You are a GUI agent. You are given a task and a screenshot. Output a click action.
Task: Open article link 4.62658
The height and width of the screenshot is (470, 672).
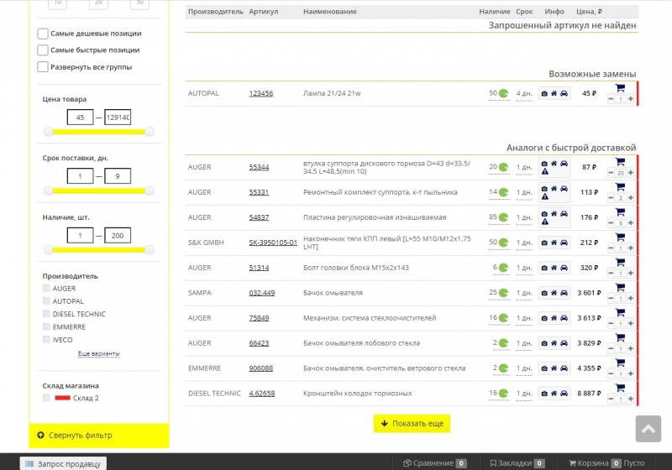point(262,394)
